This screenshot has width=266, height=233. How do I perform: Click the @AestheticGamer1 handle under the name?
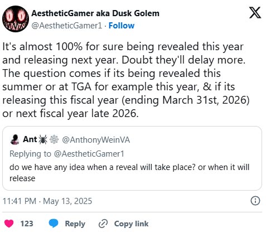coord(67,26)
